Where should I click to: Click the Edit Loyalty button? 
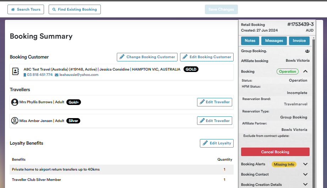coord(217,143)
